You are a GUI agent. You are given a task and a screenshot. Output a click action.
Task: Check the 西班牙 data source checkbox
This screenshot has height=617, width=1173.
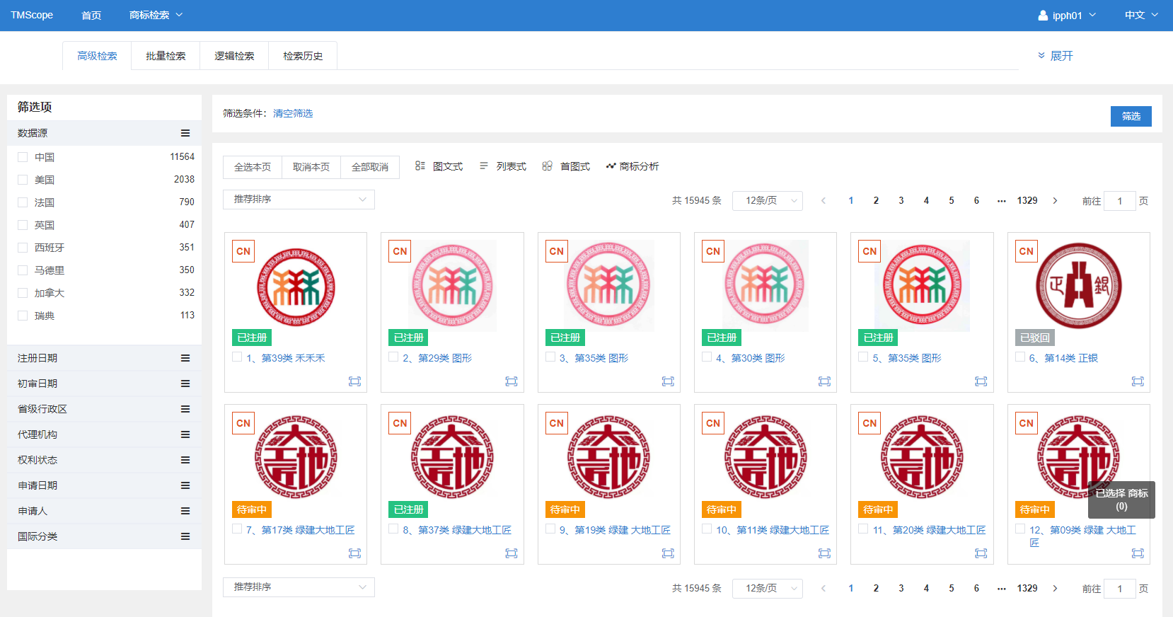(23, 248)
